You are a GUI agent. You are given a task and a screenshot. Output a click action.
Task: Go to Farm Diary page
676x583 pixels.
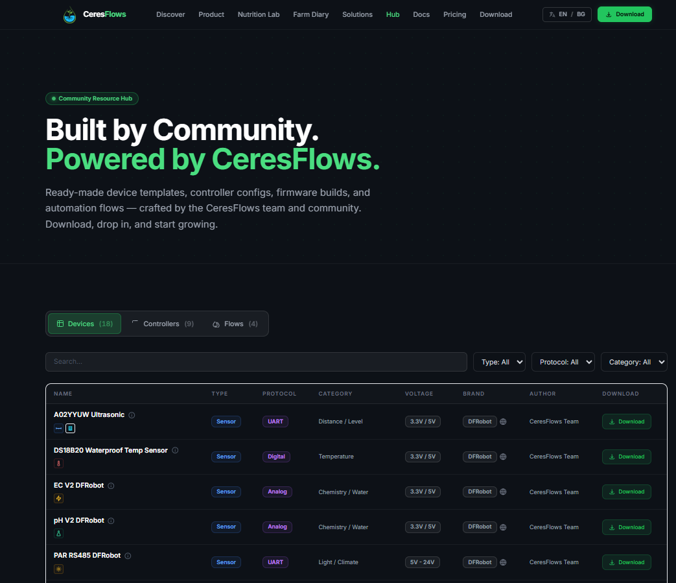(x=311, y=14)
